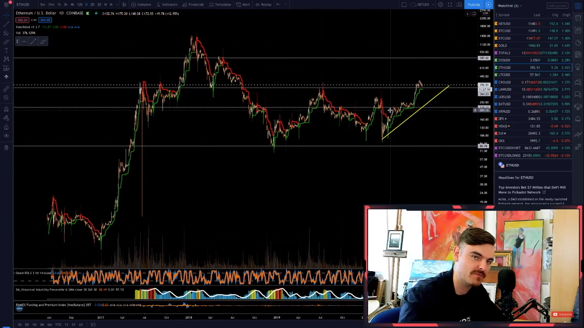The width and height of the screenshot is (584, 328).
Task: Pick the horizontal line in floating drawing toolbar
Action: click(24, 41)
